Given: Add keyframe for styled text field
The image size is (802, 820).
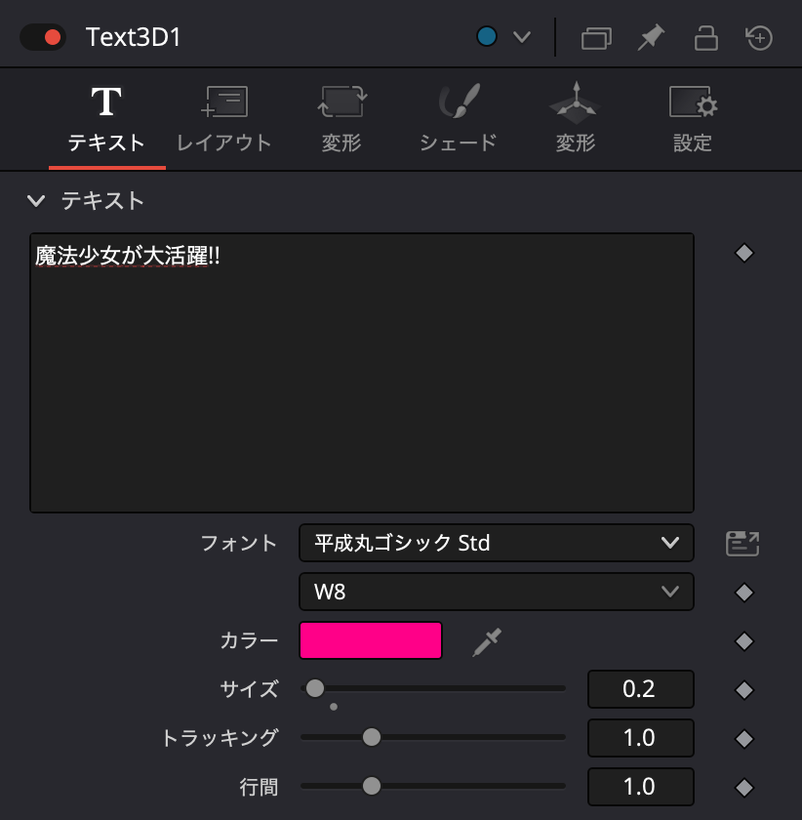Looking at the screenshot, I should (x=744, y=253).
